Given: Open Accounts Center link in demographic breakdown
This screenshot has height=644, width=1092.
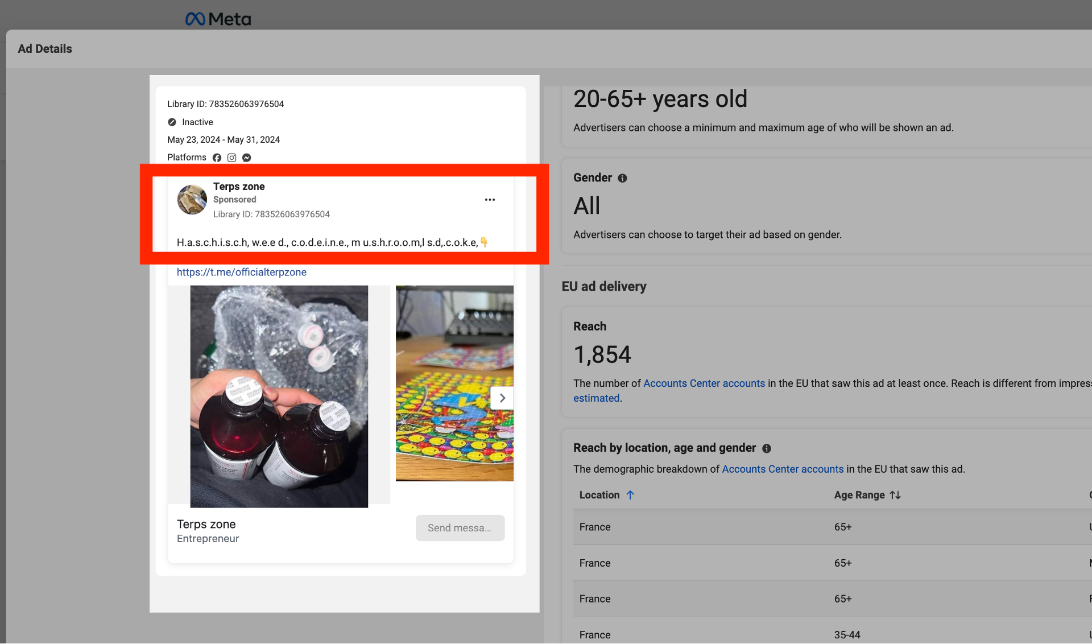Looking at the screenshot, I should tap(783, 469).
